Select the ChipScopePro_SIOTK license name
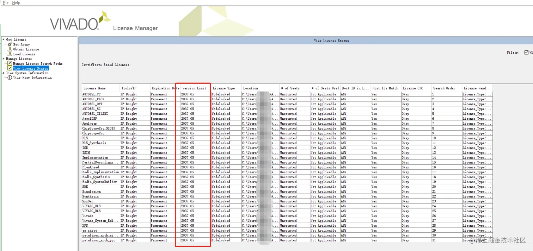Viewport: 533px width, 251px height. tap(99, 128)
